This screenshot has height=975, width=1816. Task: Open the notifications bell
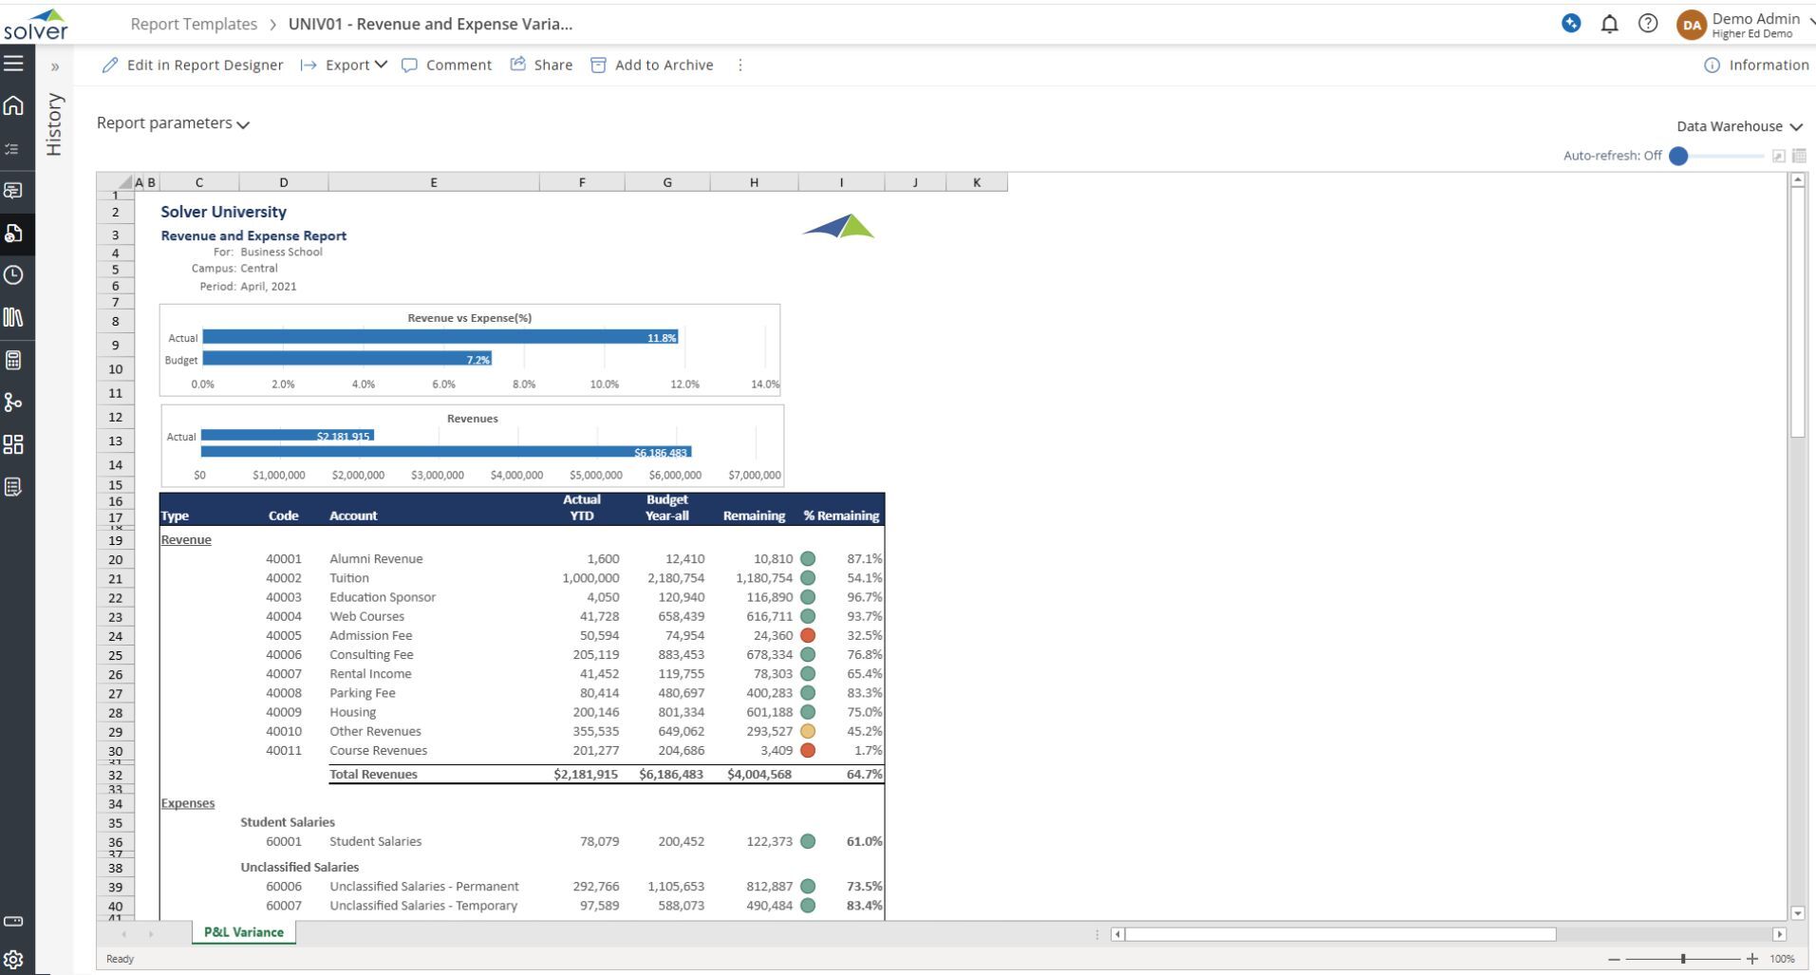(x=1609, y=25)
